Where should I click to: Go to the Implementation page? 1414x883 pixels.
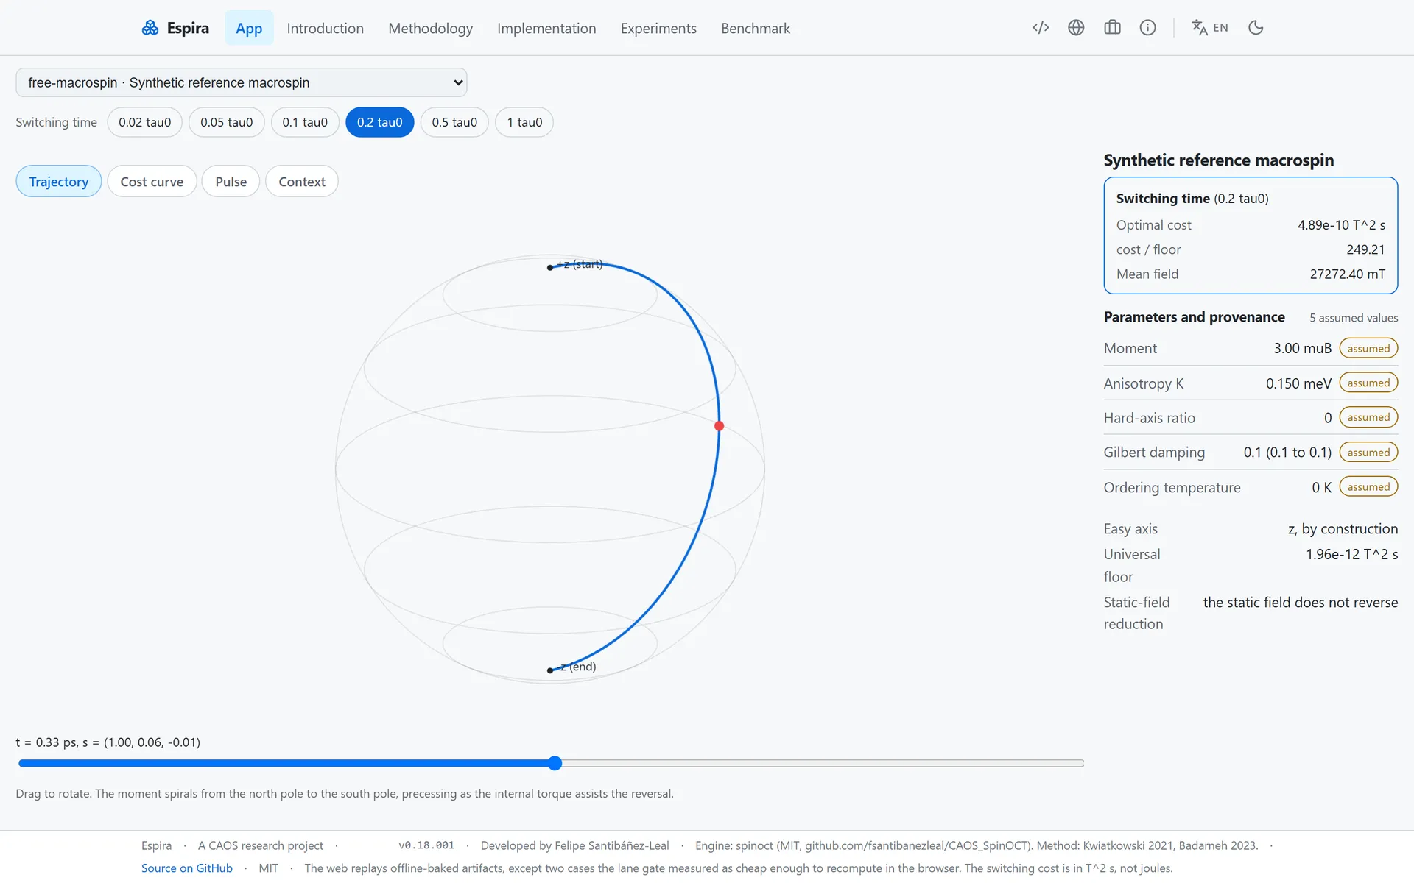pyautogui.click(x=546, y=28)
